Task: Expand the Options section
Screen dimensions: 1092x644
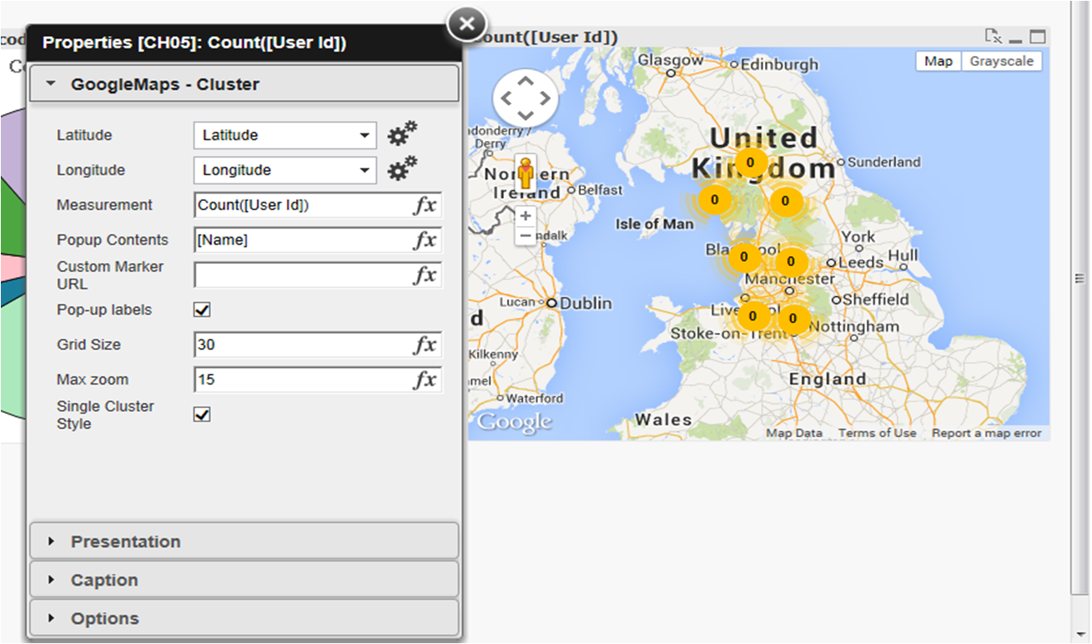Action: click(x=244, y=618)
